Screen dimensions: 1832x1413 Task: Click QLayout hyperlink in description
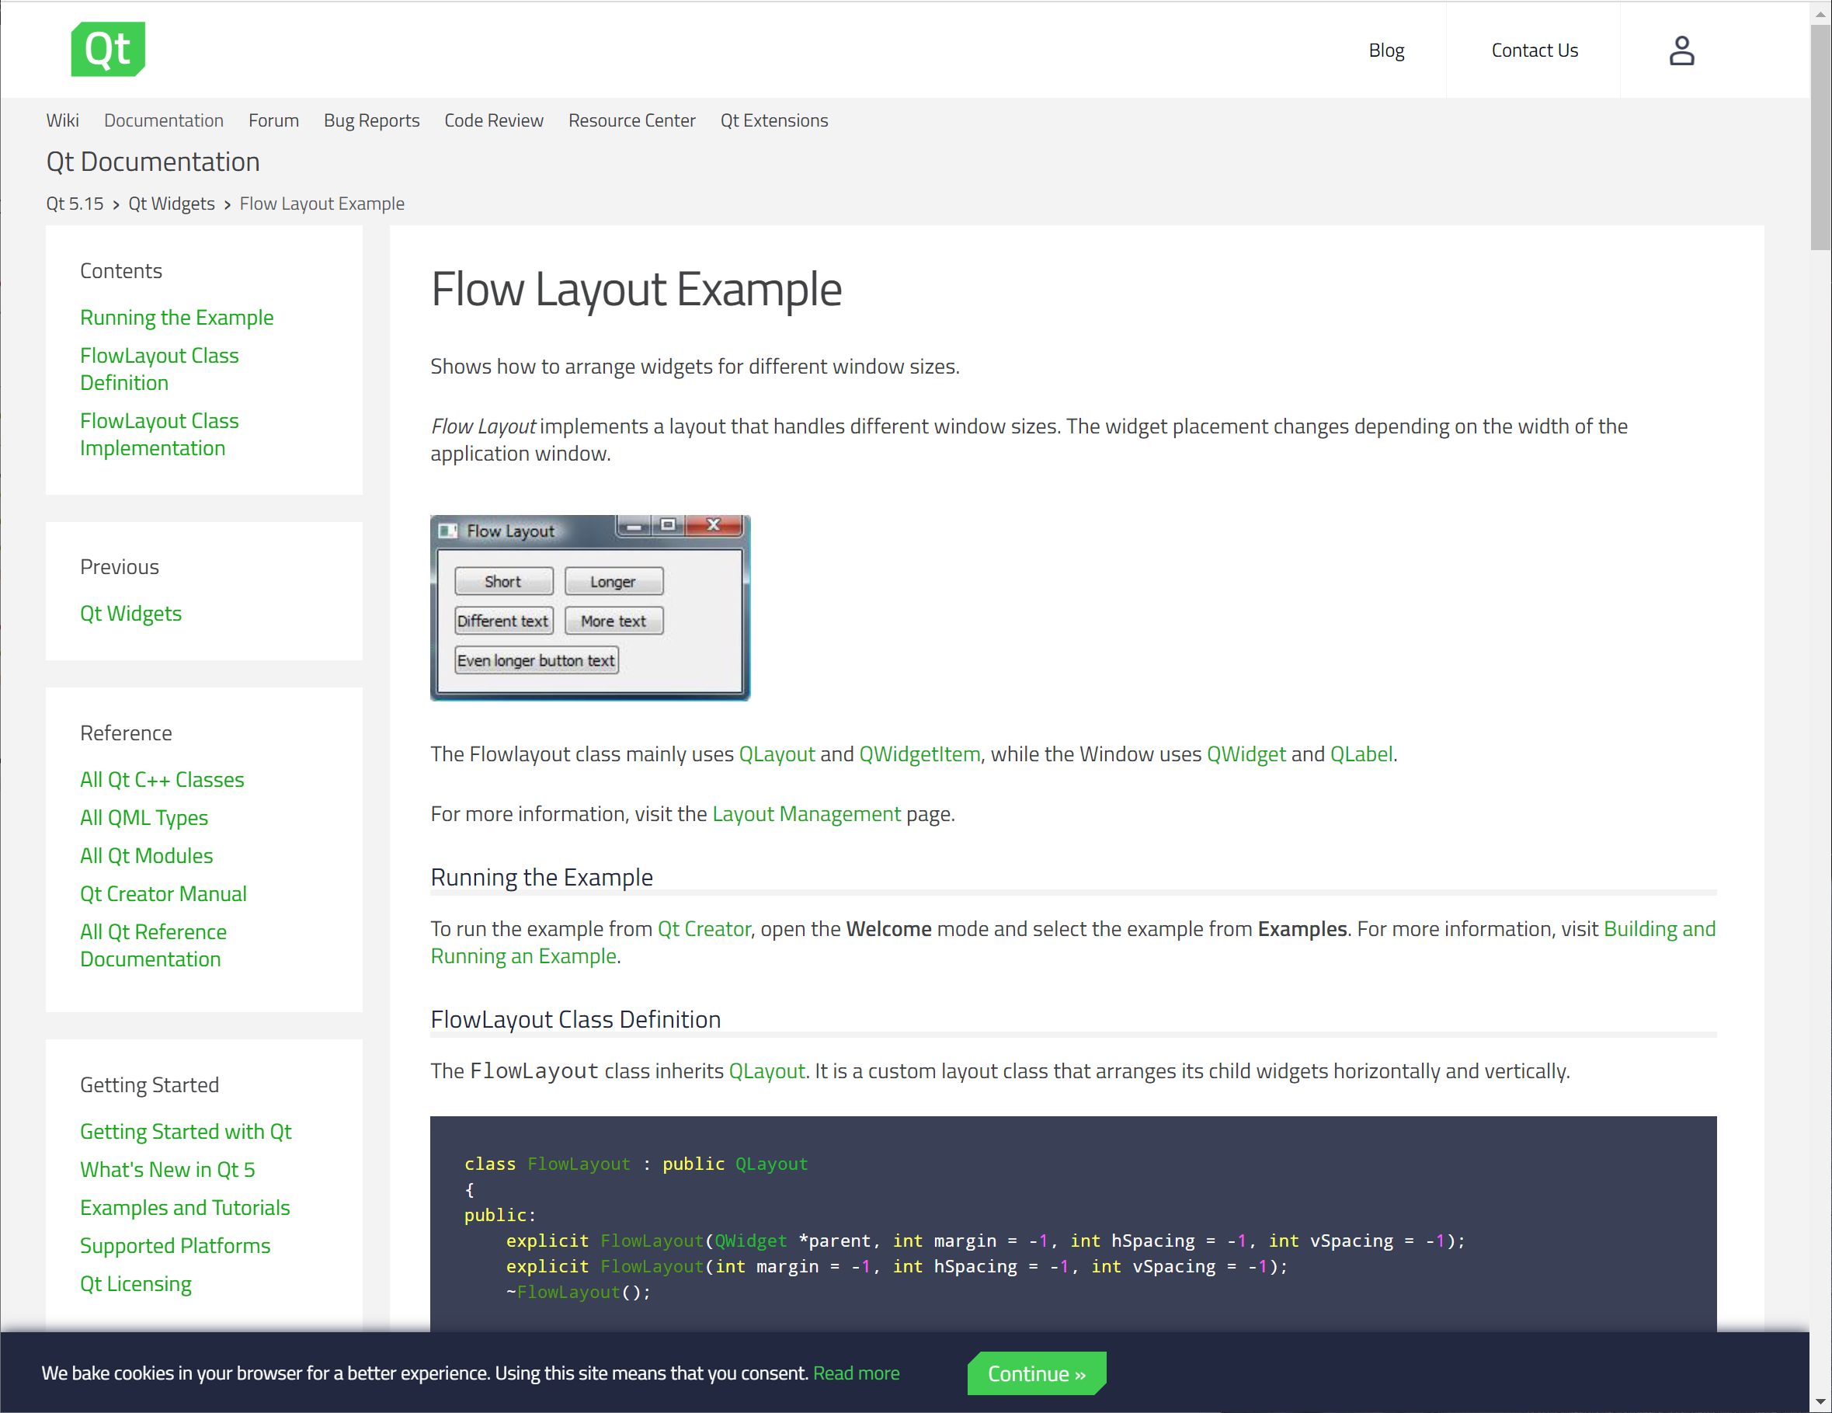pyautogui.click(x=776, y=753)
